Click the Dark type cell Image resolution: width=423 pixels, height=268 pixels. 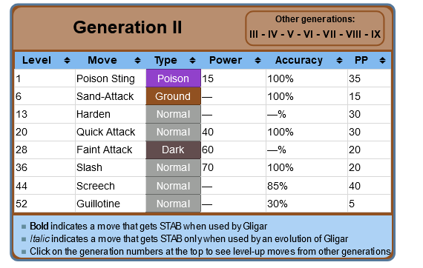[173, 150]
